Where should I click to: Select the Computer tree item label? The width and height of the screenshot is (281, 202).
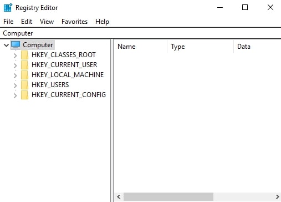click(38, 45)
